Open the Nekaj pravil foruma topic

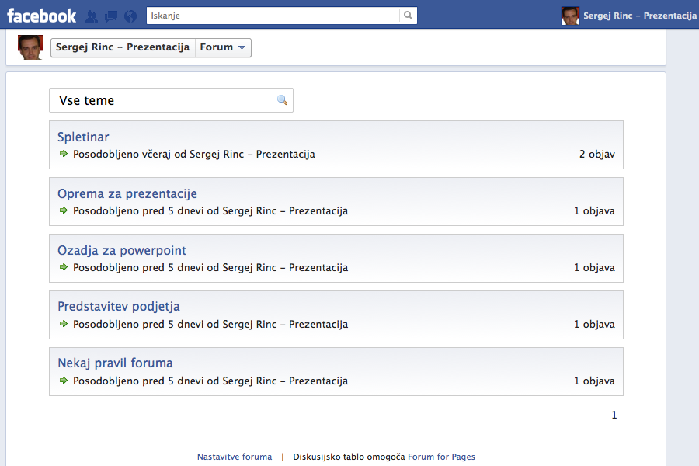[115, 363]
